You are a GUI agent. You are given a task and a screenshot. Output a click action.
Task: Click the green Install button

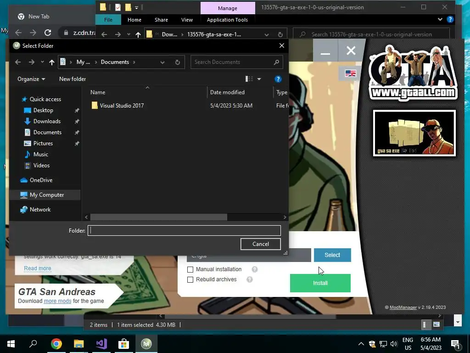(x=320, y=283)
